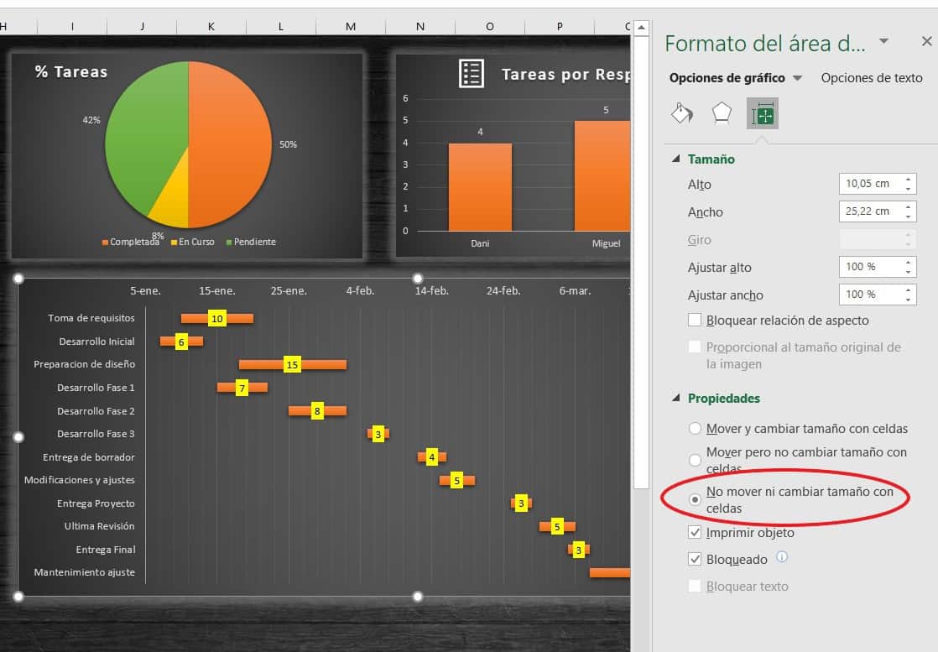The width and height of the screenshot is (938, 652).
Task: Collapse the Tamaño section
Action: 676,159
